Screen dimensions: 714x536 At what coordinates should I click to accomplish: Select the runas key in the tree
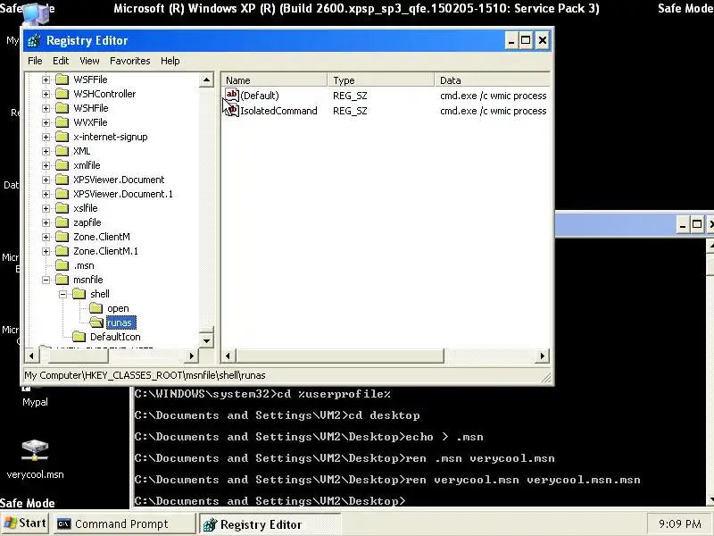(x=120, y=322)
